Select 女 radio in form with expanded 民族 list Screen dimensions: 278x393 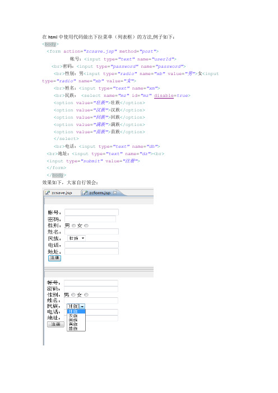coord(86,294)
